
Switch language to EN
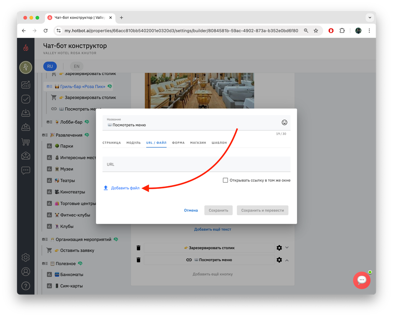pyautogui.click(x=76, y=66)
